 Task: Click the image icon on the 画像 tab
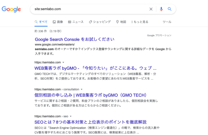[x=54, y=22]
